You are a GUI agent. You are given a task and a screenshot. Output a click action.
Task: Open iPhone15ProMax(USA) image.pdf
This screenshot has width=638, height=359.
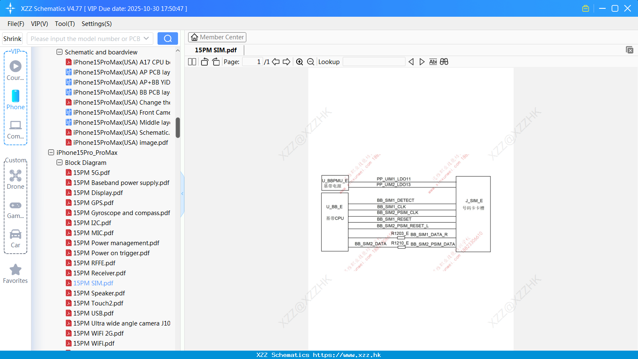point(117,143)
